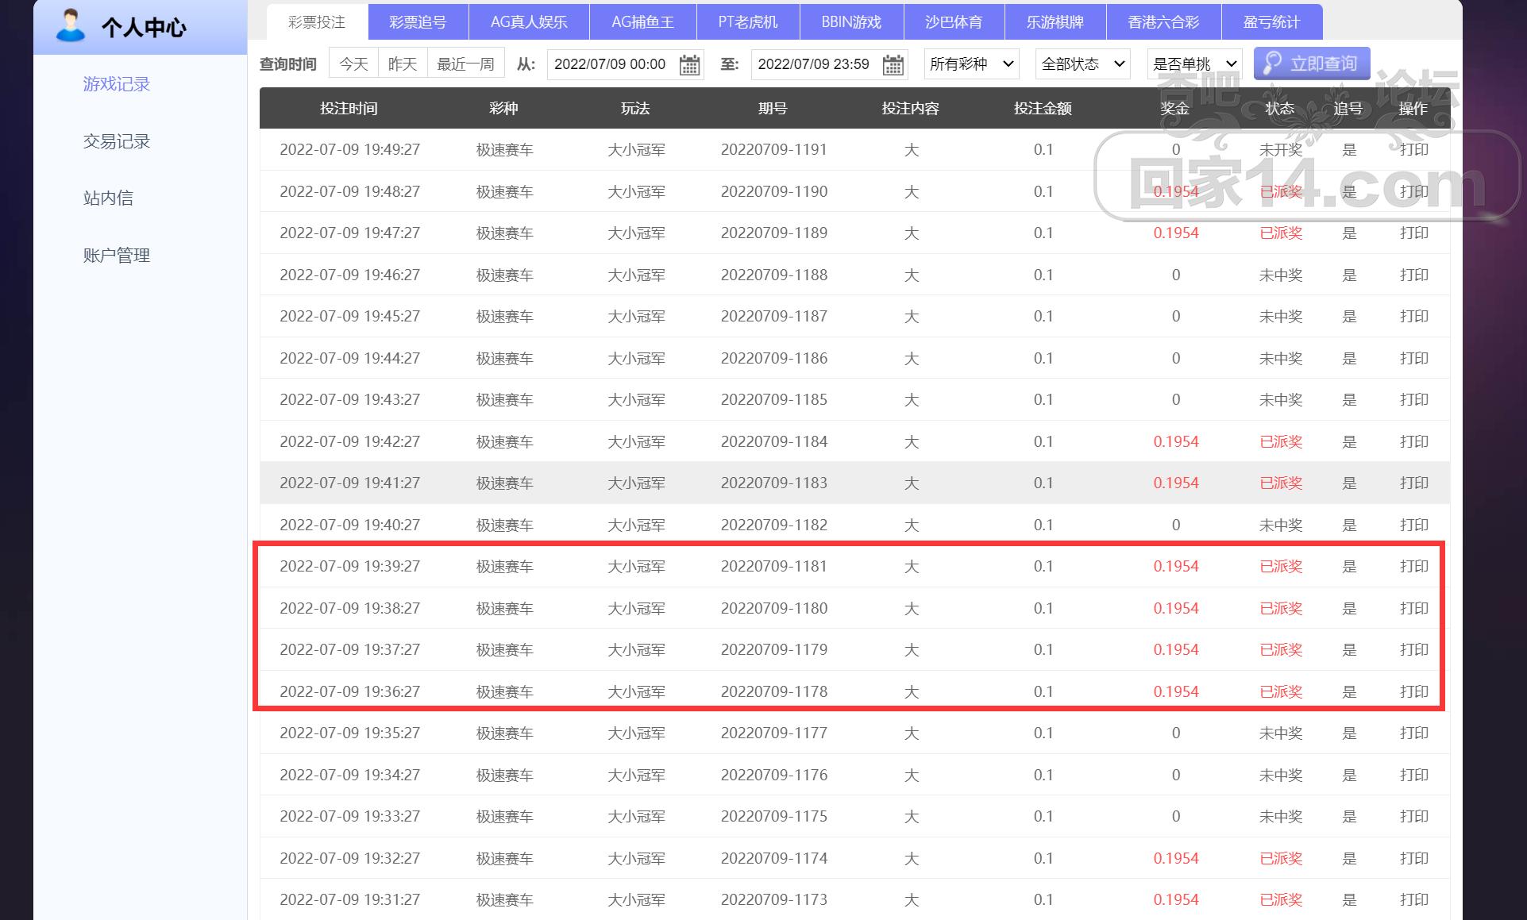Screen dimensions: 1527x920
Task: Select the 昨天 quick date button
Action: 403,64
